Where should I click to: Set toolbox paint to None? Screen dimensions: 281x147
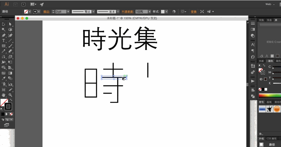click(11, 114)
